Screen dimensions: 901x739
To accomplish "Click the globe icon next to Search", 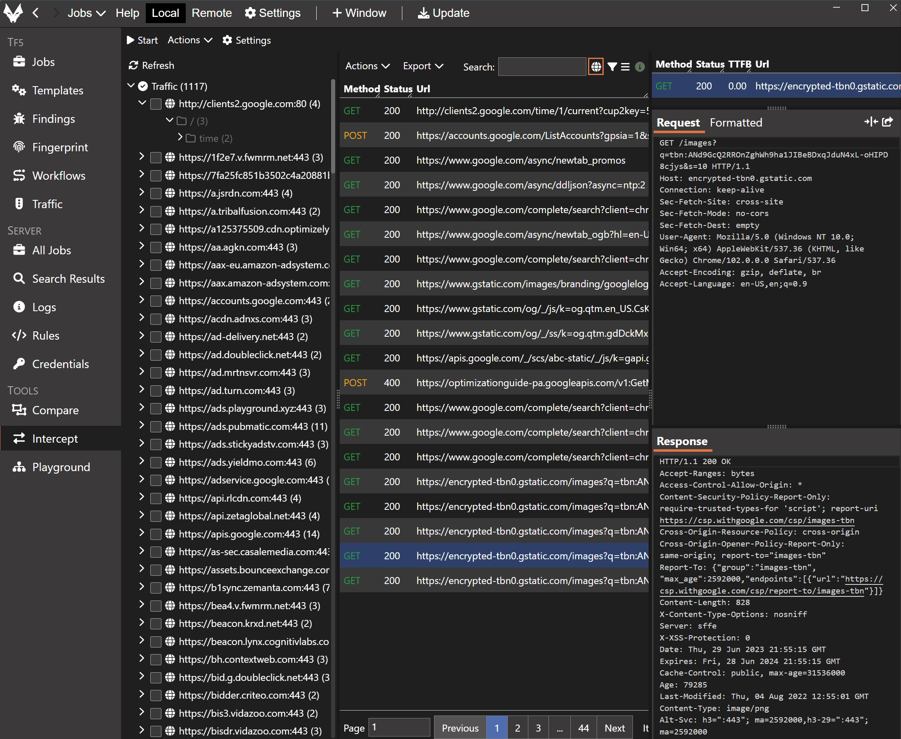I will point(596,66).
